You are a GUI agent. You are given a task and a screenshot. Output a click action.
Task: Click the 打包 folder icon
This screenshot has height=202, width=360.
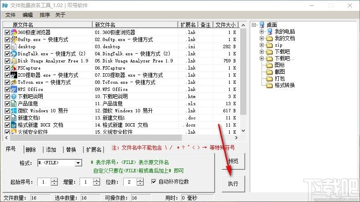pyautogui.click(x=269, y=78)
